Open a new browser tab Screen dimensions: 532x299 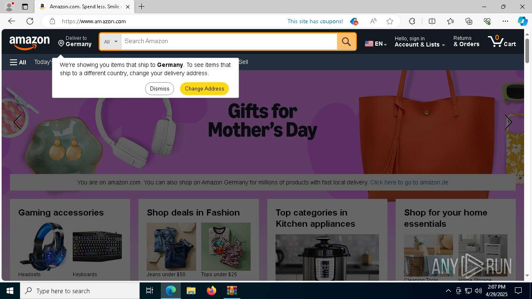(x=141, y=7)
